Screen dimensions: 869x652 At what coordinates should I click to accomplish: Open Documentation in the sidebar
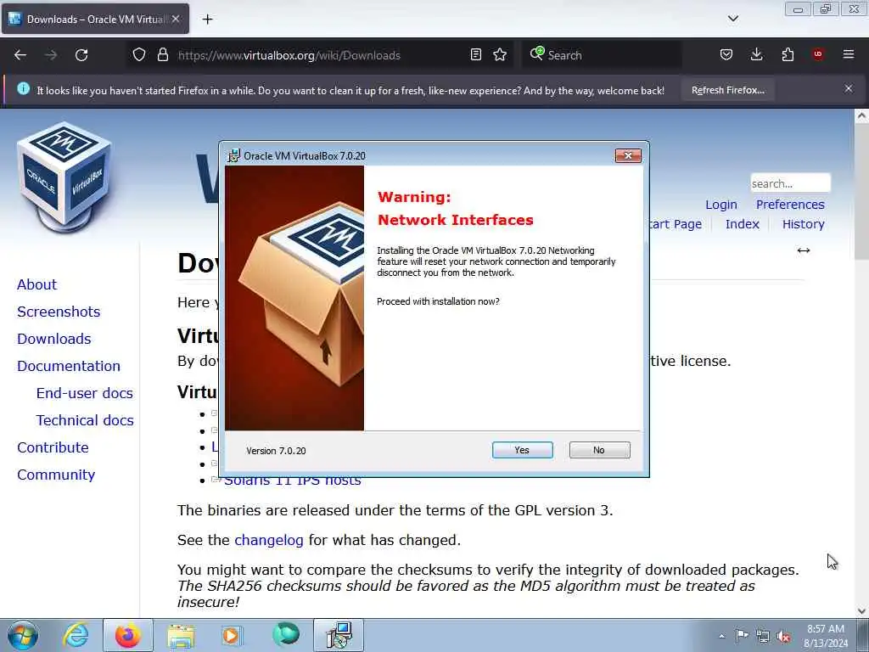tap(69, 366)
